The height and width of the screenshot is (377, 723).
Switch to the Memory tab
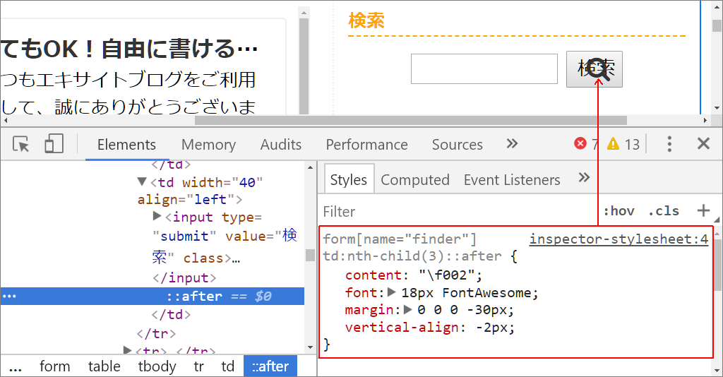(208, 145)
